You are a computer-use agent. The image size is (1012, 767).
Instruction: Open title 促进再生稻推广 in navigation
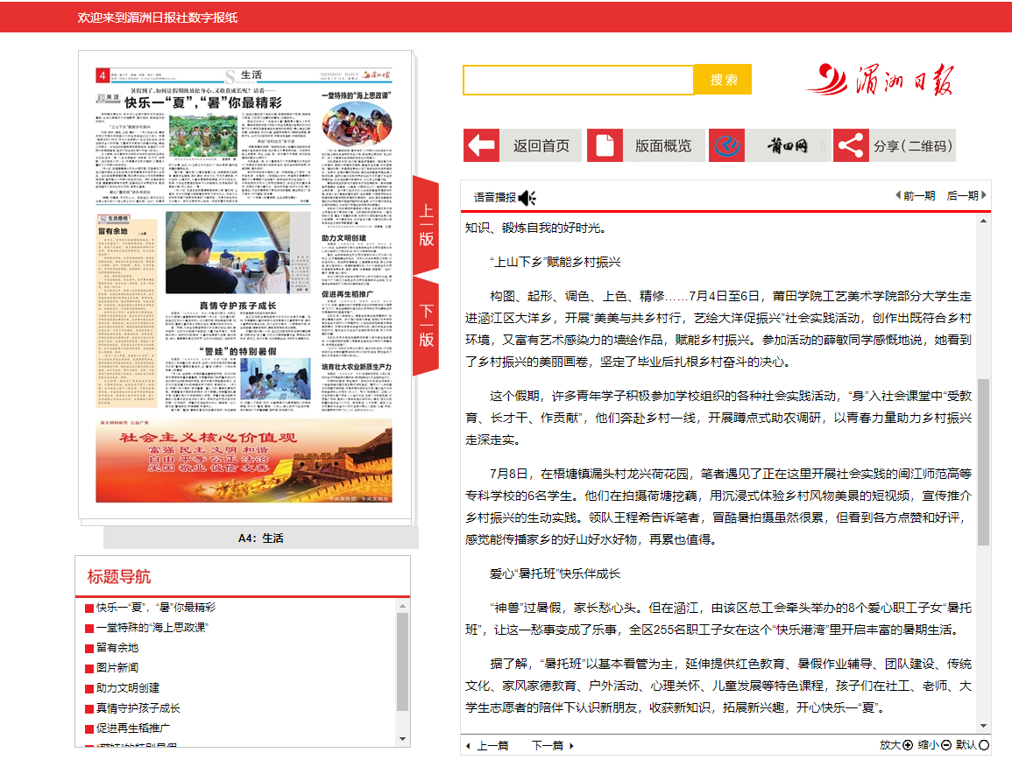click(133, 728)
